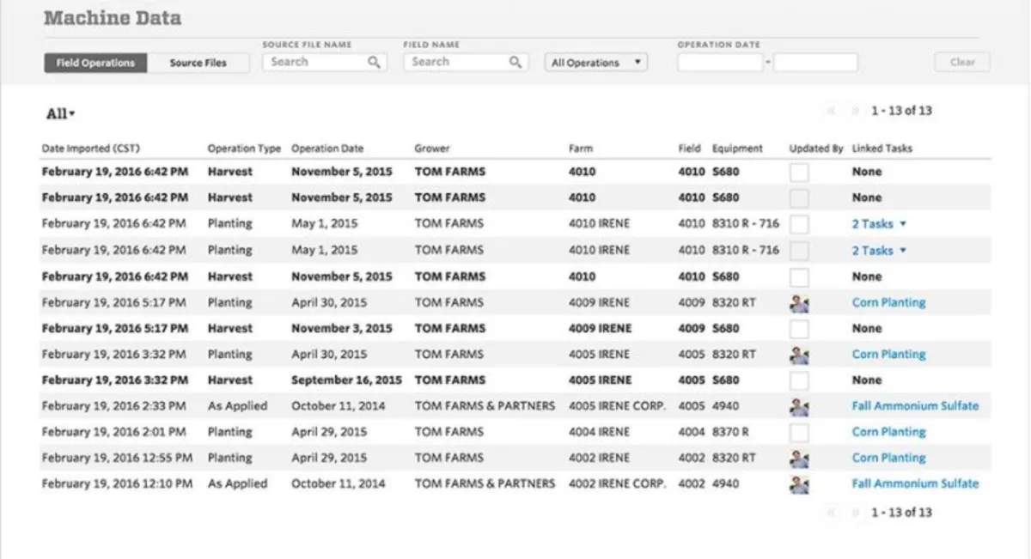The image size is (1031, 559).
Task: Switch to the Source Files tab
Action: tap(198, 63)
